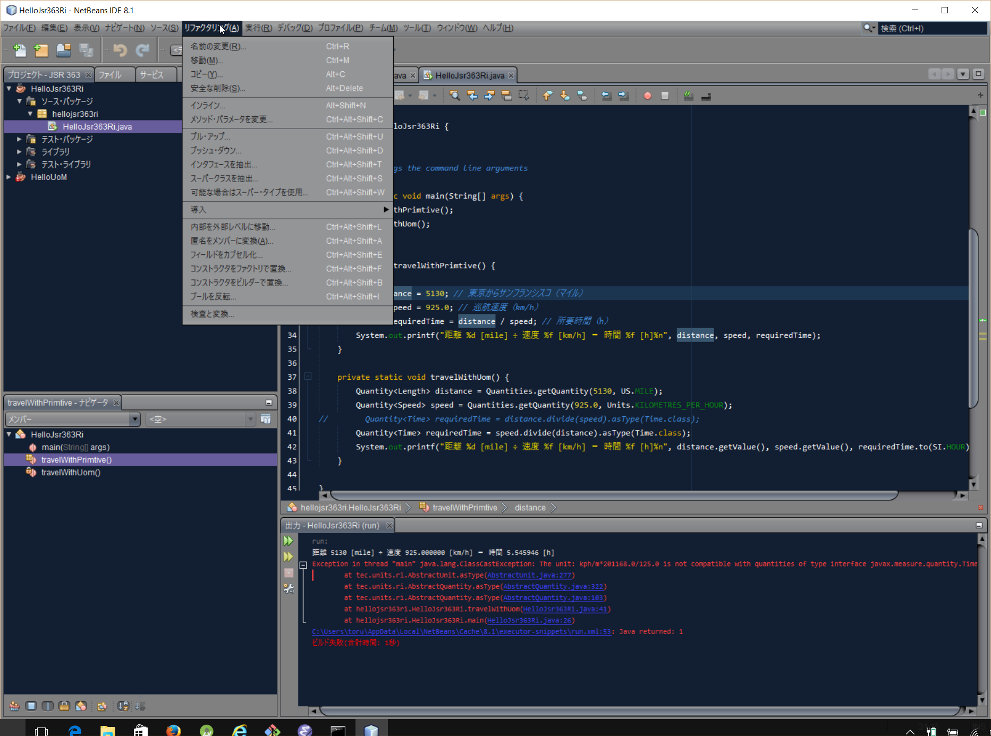Click the 検索 search field
Image resolution: width=991 pixels, height=736 pixels.
coord(931,29)
